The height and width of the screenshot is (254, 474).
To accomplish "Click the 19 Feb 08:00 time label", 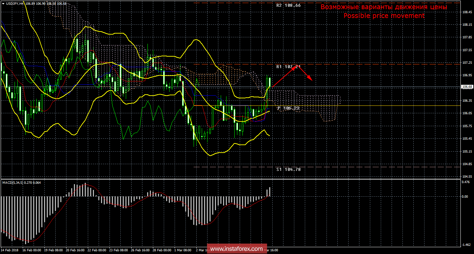I will (x=53, y=250).
